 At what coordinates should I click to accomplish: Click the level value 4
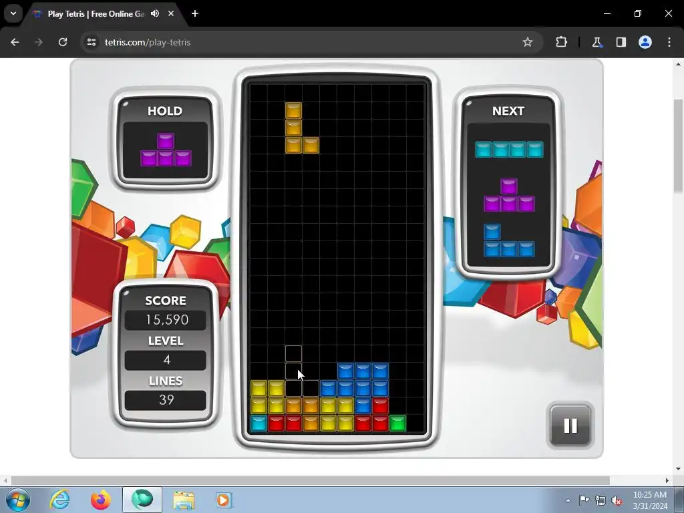pyautogui.click(x=166, y=360)
